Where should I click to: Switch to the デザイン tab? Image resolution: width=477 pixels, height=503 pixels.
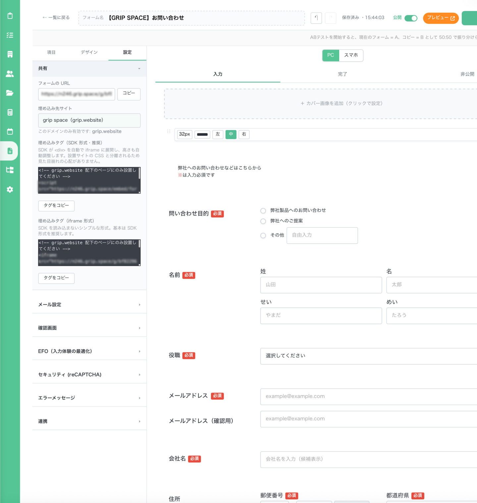(x=89, y=52)
